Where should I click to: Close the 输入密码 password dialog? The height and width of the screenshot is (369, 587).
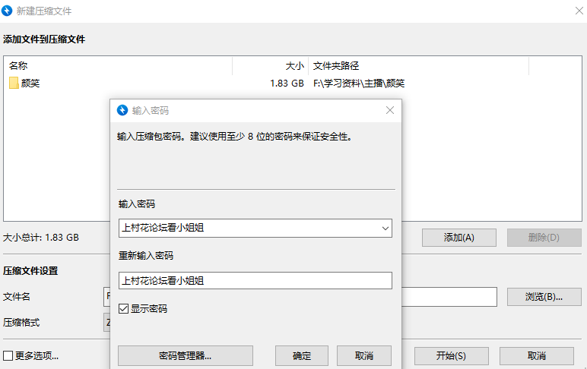point(390,110)
